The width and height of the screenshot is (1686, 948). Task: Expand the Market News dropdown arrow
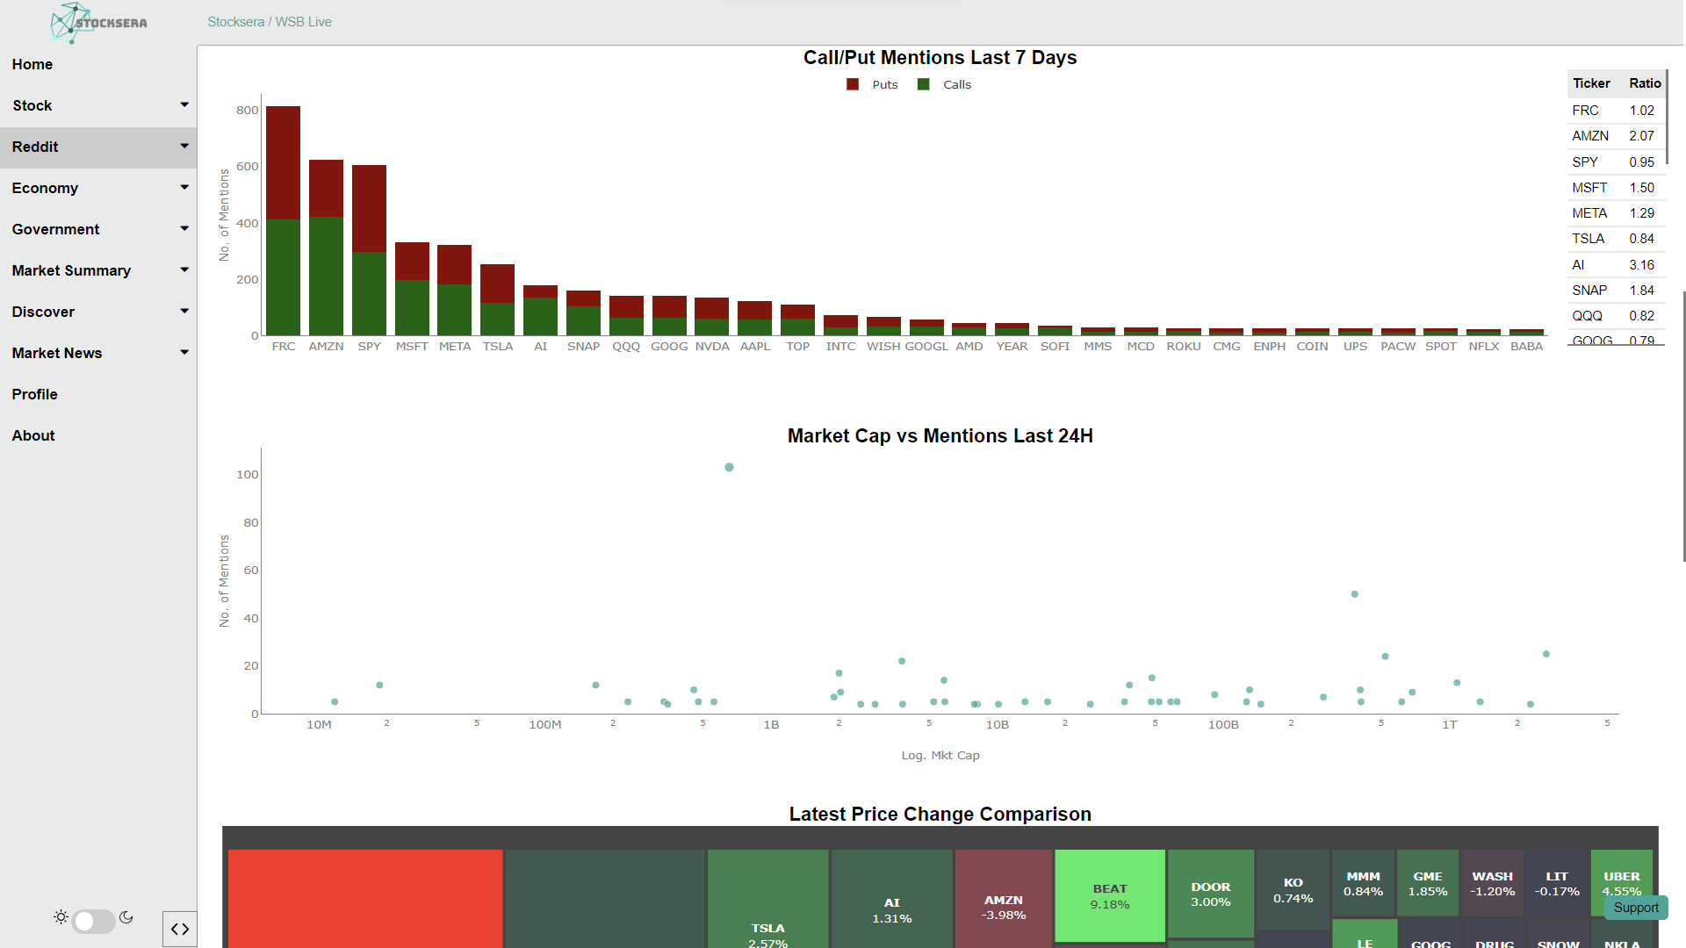(x=184, y=352)
